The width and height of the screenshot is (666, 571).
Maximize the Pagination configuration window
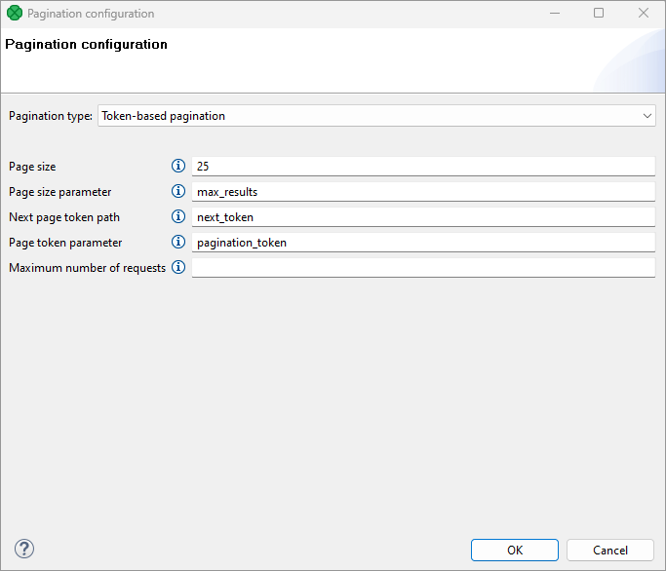599,14
